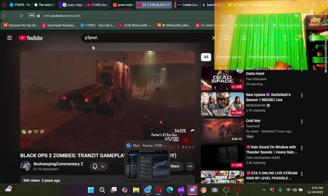Open Task View on taskbar
The image size is (328, 196).
point(114,190)
